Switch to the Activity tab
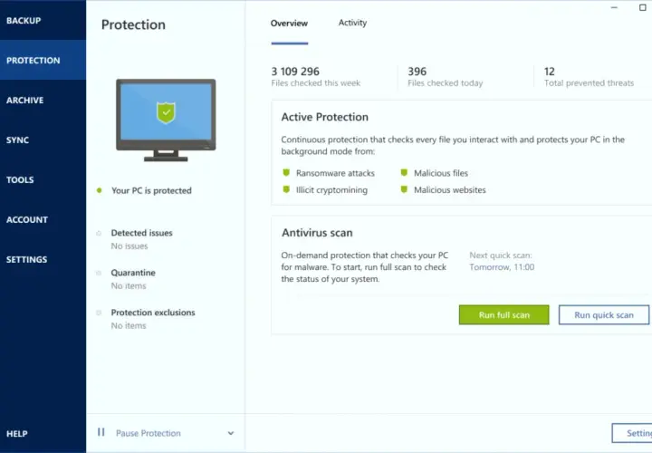 click(352, 23)
